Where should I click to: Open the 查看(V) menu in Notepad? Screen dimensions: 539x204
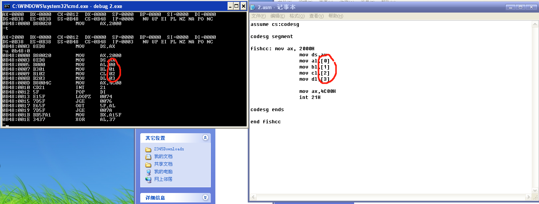click(316, 16)
